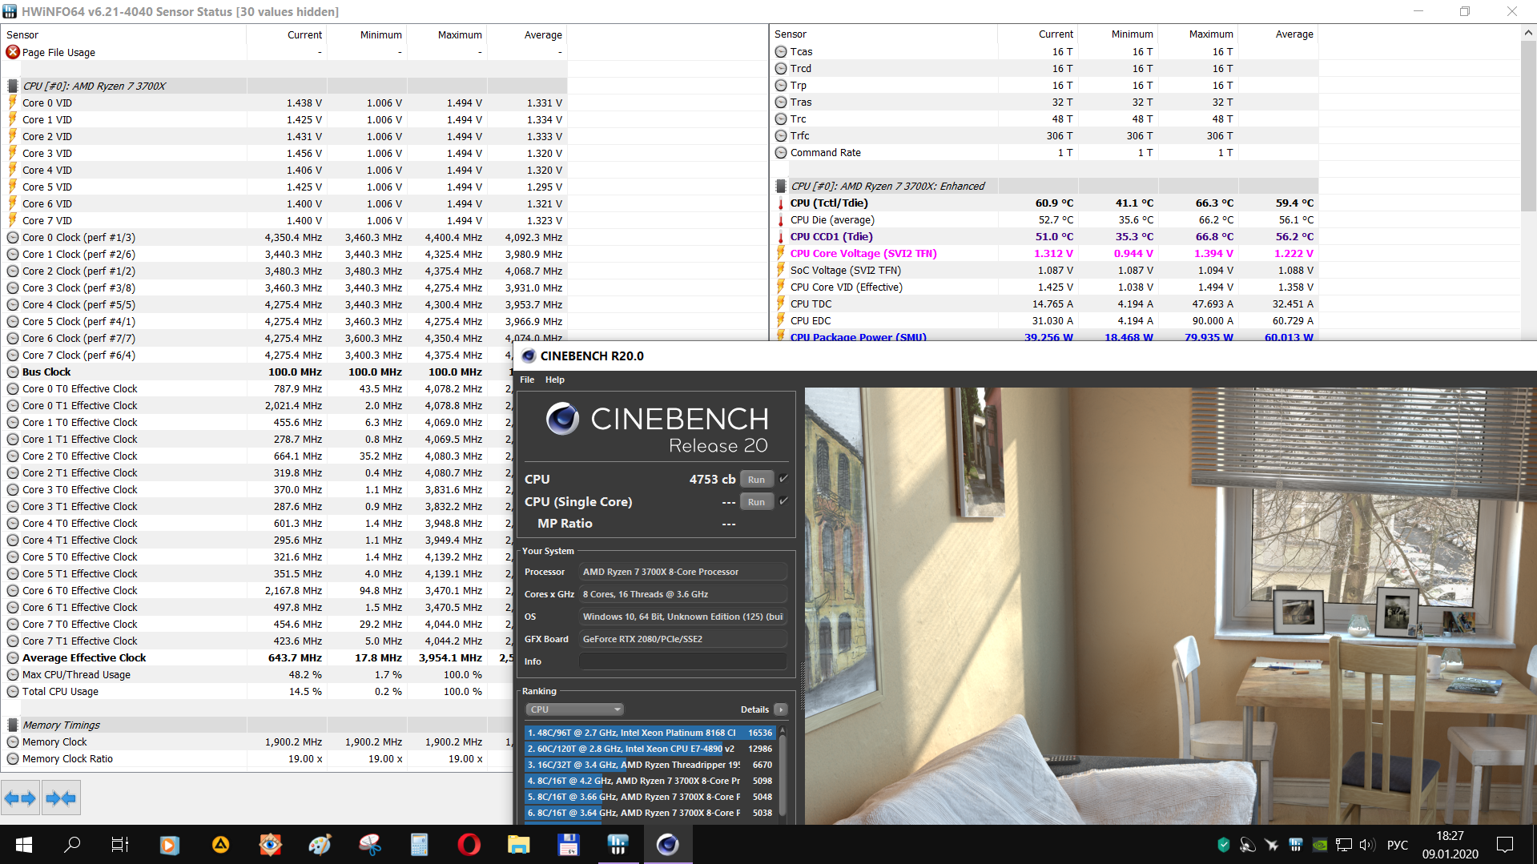This screenshot has width=1537, height=864.
Task: Switch to the HWiNFO64 taskbar button
Action: (x=618, y=845)
